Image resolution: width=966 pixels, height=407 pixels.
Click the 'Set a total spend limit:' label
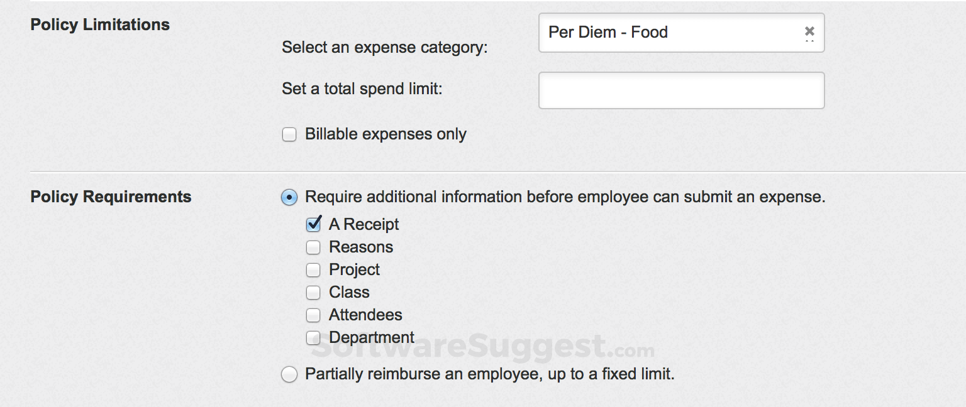(362, 89)
